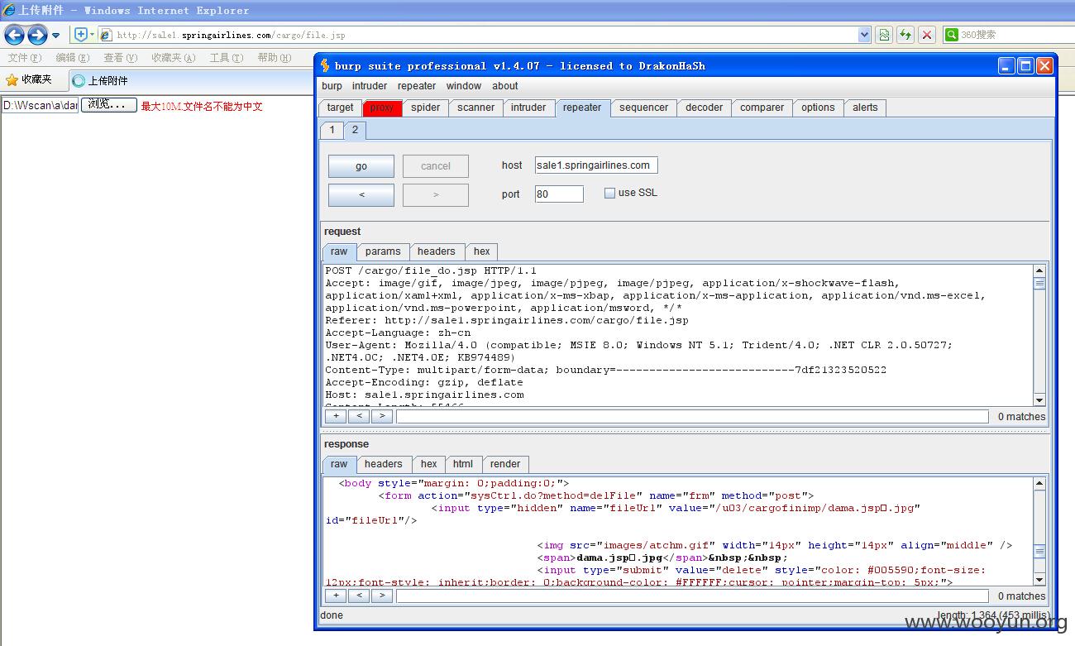This screenshot has width=1075, height=646.
Task: Click the response search previous < button
Action: tap(359, 596)
